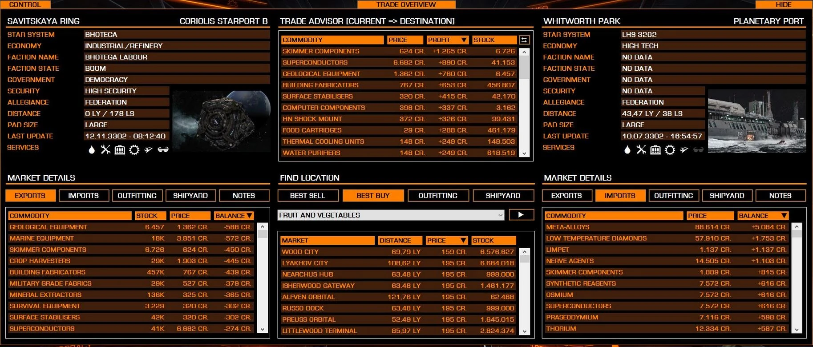
Task: Sort Find Location results by Price column
Action: [x=447, y=241]
